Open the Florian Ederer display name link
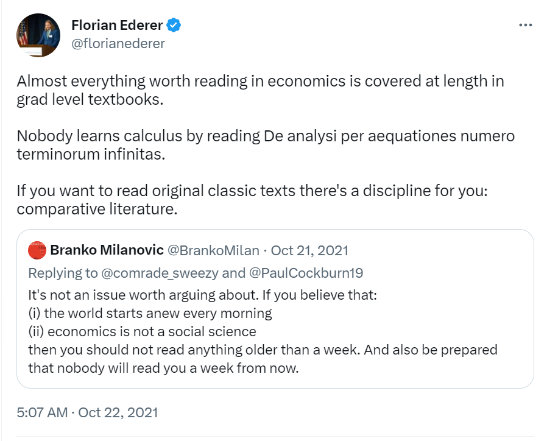Viewport: 547px width, 441px height. click(x=117, y=26)
